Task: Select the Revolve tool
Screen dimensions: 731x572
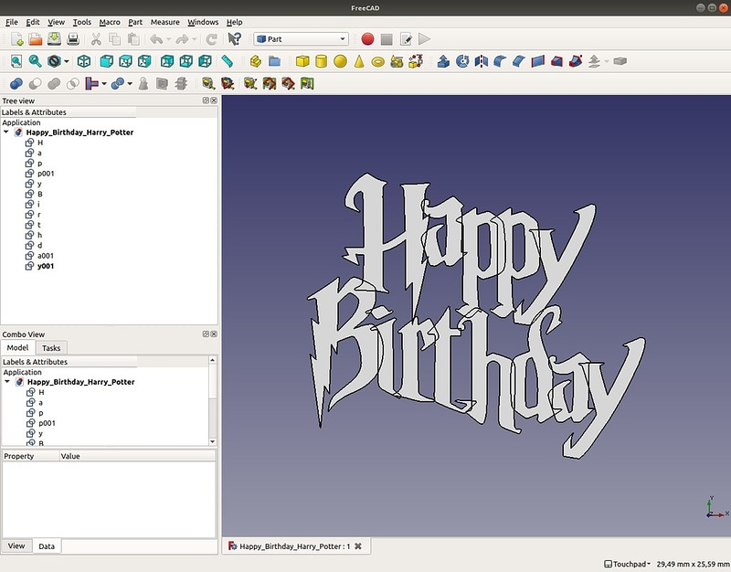Action: (462, 61)
